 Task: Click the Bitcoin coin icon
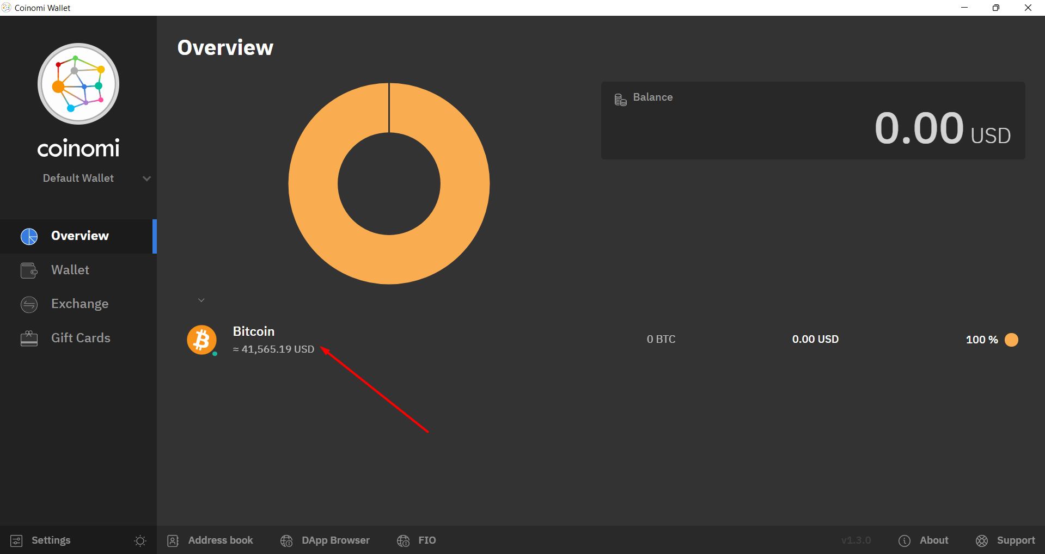point(201,340)
